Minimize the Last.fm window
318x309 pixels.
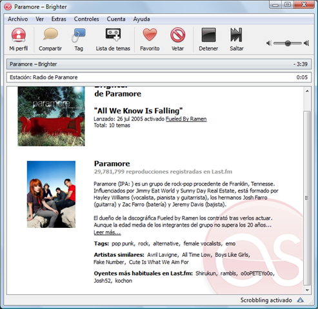tap(275, 5)
